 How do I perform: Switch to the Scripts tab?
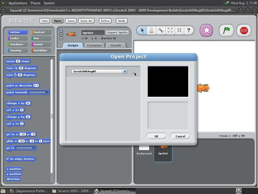click(73, 45)
